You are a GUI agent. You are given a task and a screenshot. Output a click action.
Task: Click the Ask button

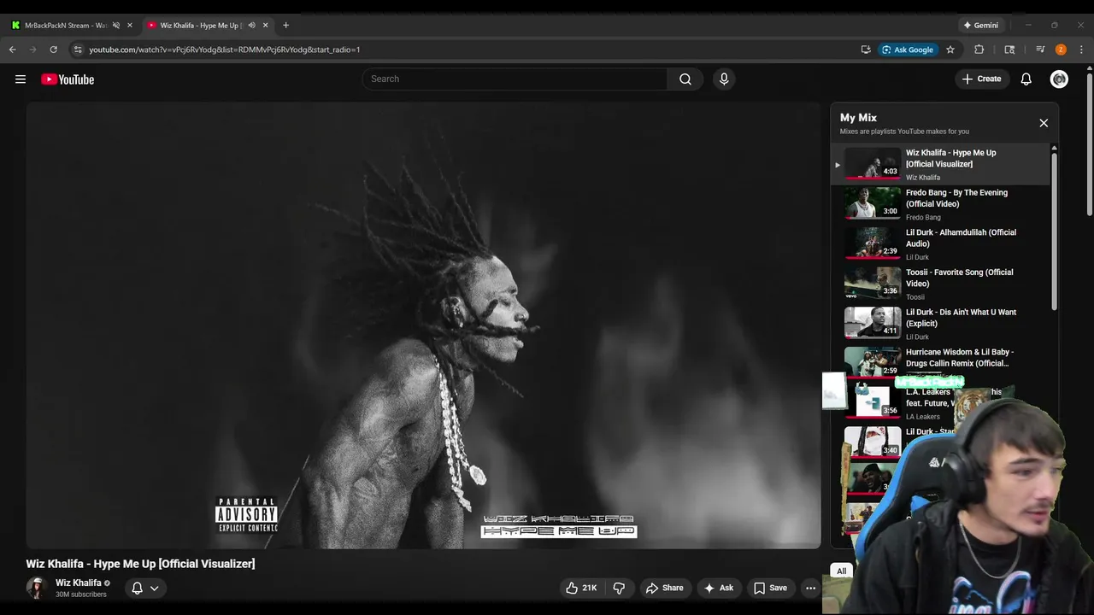click(x=718, y=588)
